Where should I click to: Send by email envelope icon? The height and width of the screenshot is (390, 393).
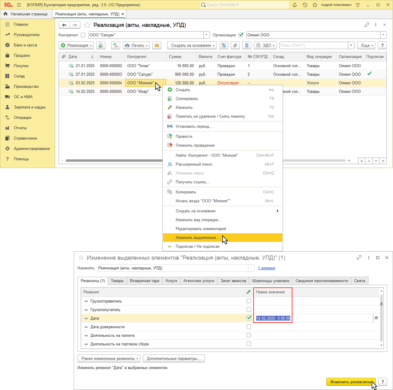[157, 45]
